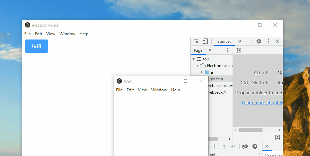The image size is (310, 156).
Task: Show more navigator tabs next to Page
Action: (x=210, y=50)
